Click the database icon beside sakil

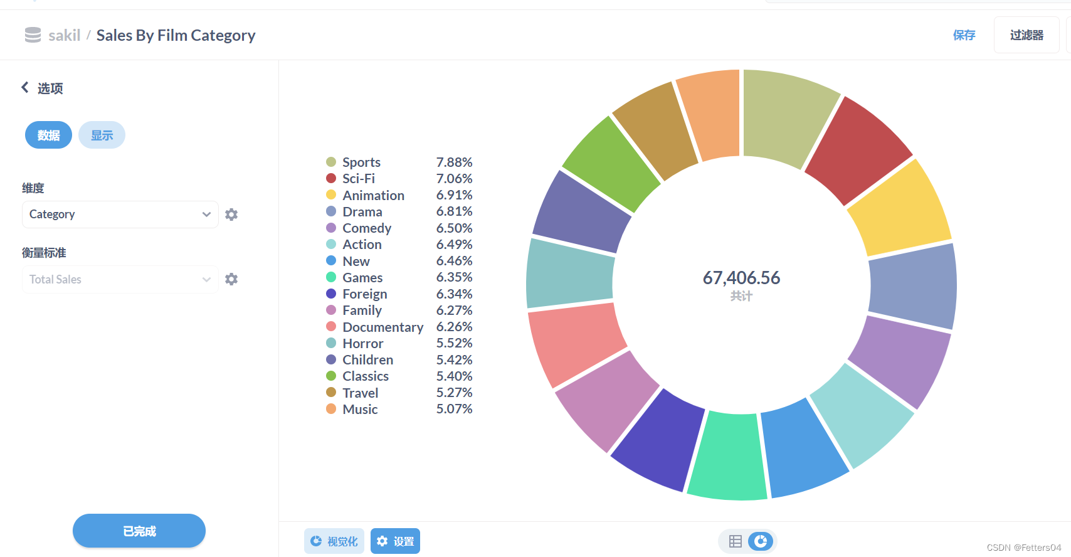33,35
